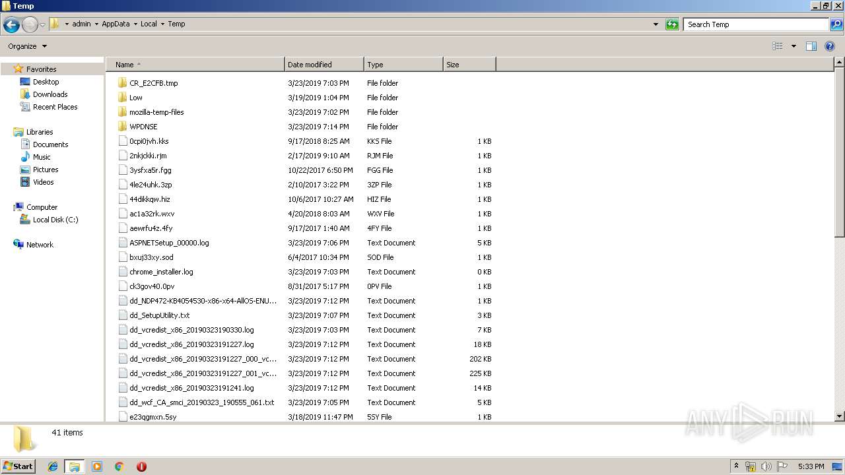
Task: Open the Music library
Action: click(x=42, y=157)
